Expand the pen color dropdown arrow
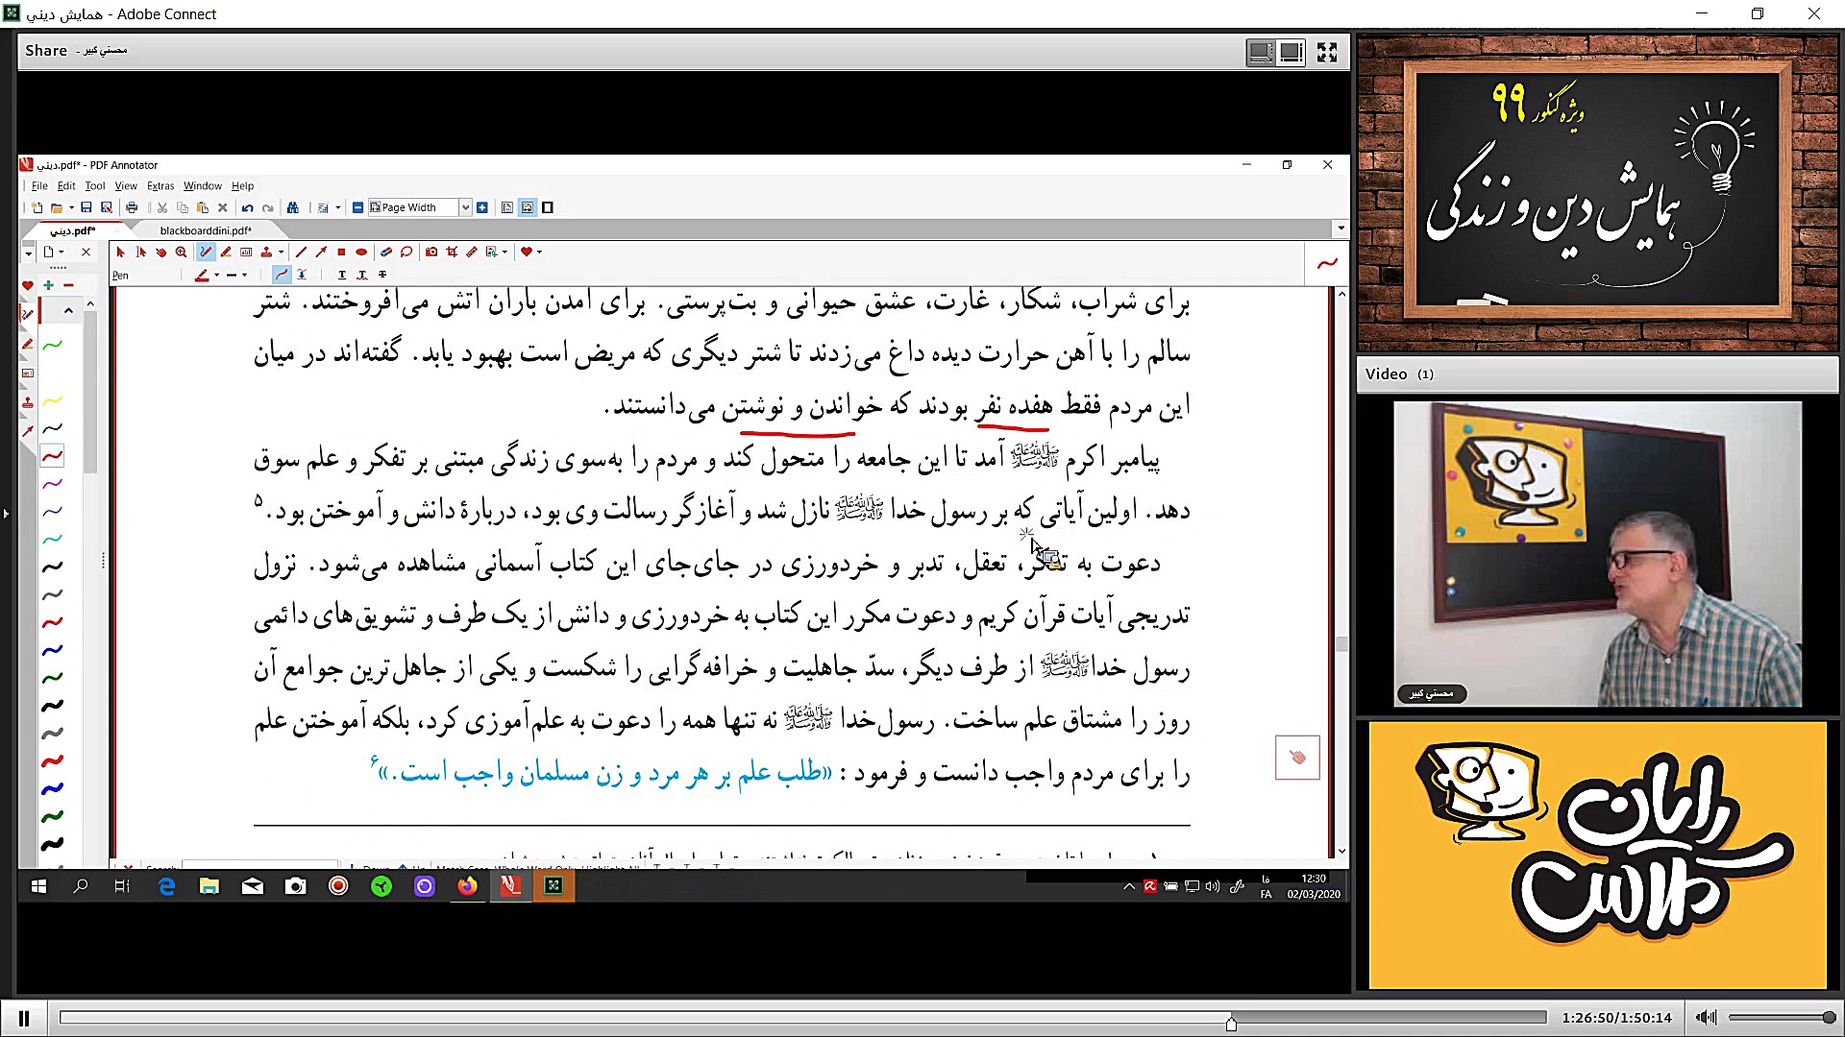The image size is (1845, 1037). [x=217, y=275]
